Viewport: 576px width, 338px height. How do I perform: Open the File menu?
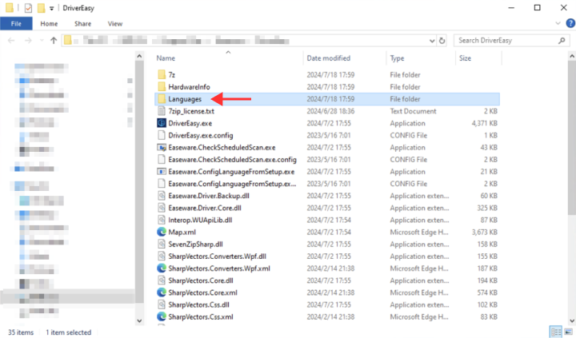pyautogui.click(x=16, y=24)
